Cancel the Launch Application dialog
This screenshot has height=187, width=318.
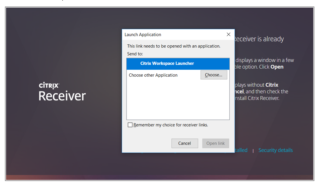185,143
